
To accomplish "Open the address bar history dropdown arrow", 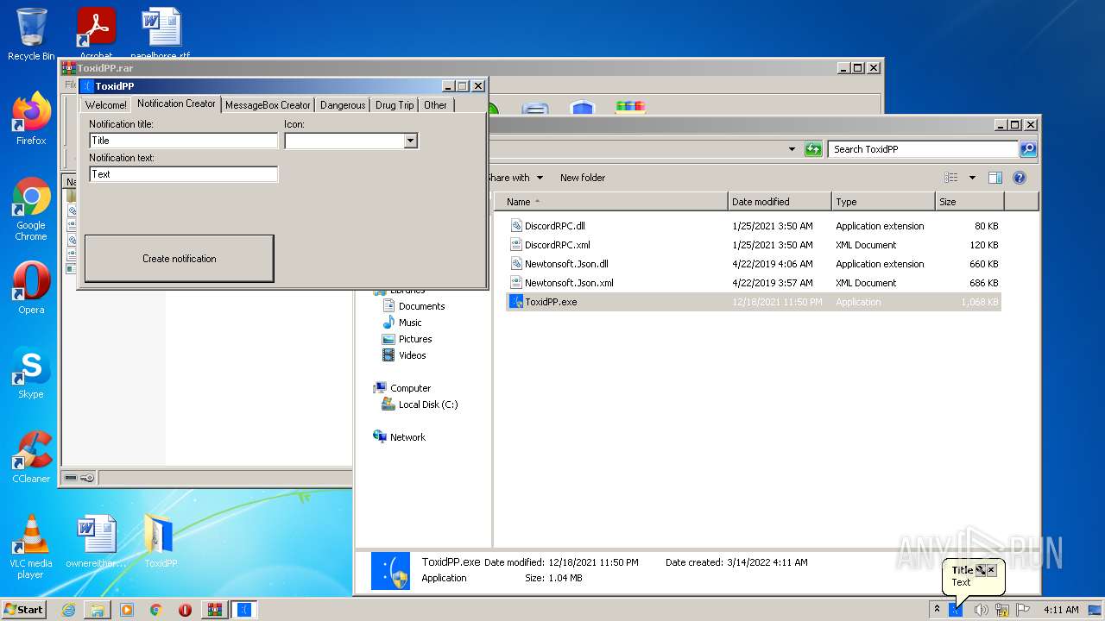I will click(792, 149).
